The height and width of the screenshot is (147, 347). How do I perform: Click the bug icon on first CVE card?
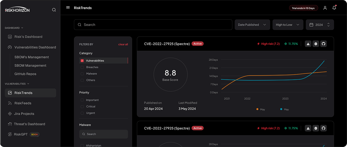click(316, 44)
